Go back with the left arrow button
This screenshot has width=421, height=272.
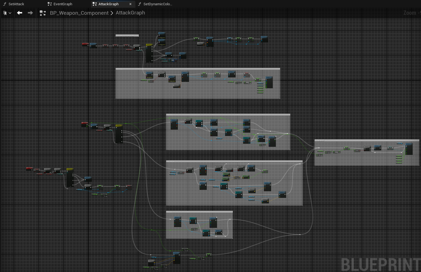click(x=19, y=13)
